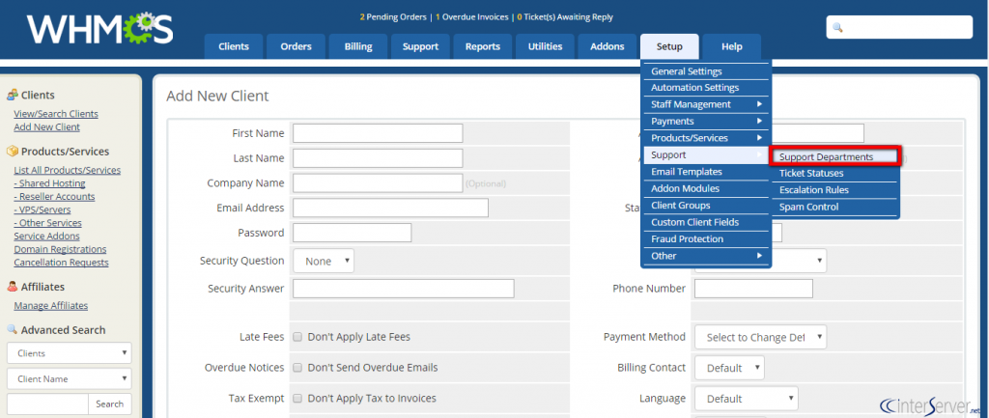Open the Utilities tab
Image resolution: width=989 pixels, height=418 pixels.
coord(545,46)
